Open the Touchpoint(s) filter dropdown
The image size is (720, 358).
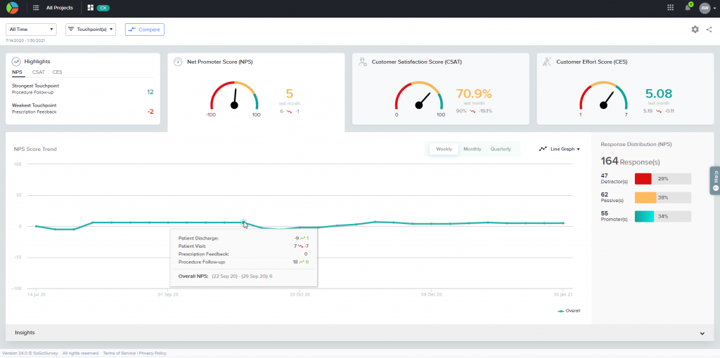click(90, 29)
